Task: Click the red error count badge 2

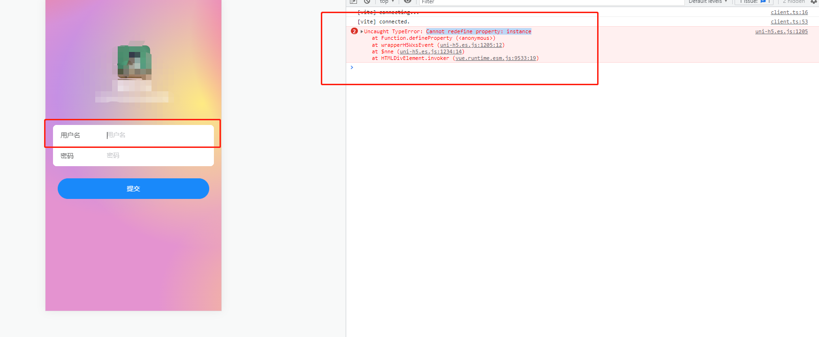Action: [354, 31]
